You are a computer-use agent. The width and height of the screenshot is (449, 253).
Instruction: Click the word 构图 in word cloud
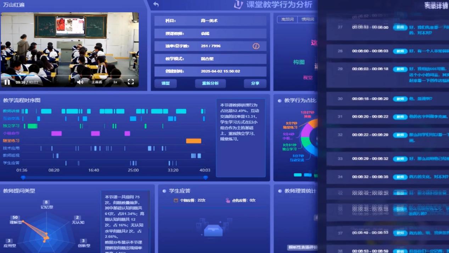(x=299, y=62)
